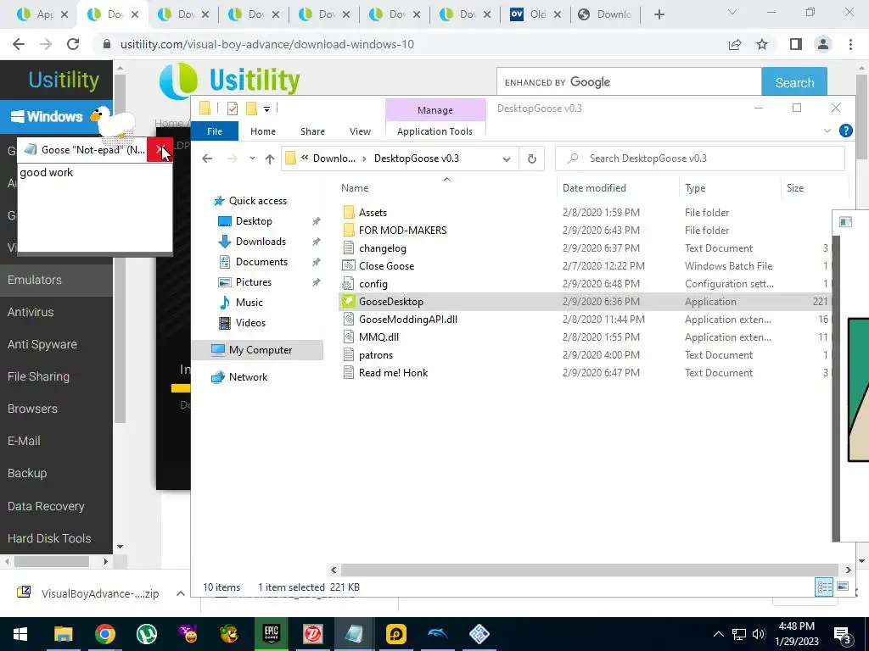The height and width of the screenshot is (651, 869).
Task: Click the volume speaker tray icon
Action: 759,634
